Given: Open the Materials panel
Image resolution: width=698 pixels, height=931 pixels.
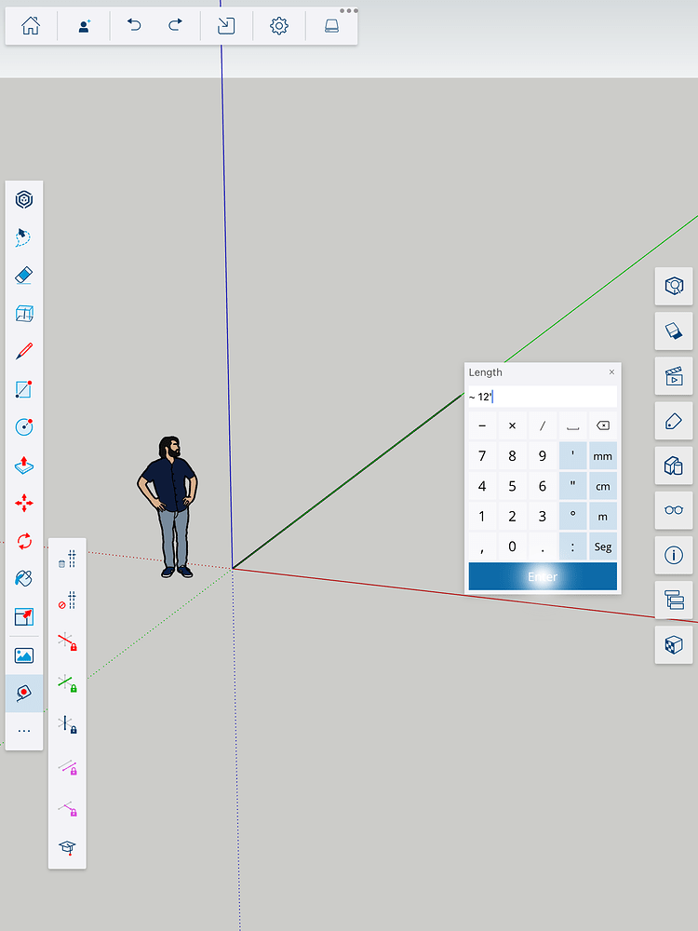Looking at the screenshot, I should (x=674, y=331).
